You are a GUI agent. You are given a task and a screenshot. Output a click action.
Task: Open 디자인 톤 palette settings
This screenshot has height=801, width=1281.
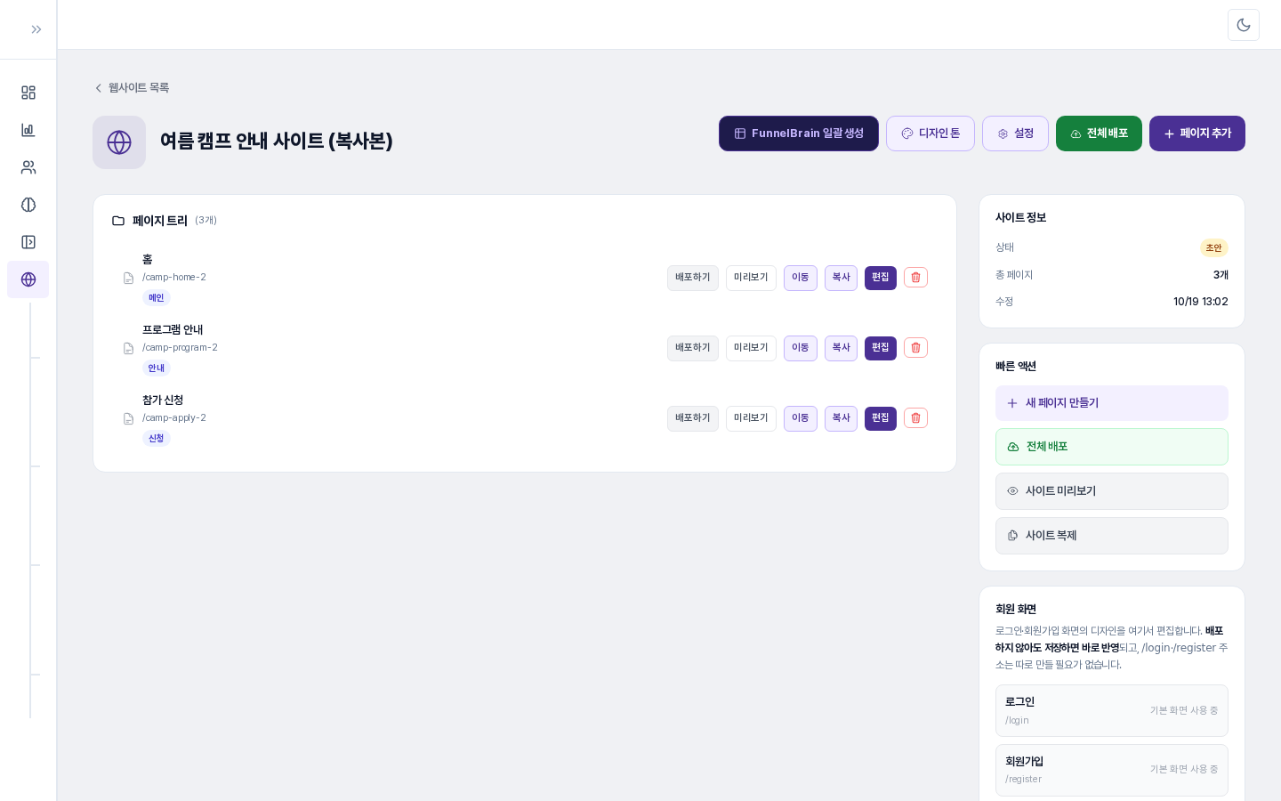tap(931, 133)
